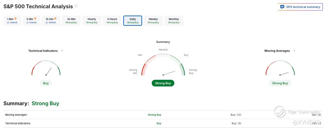The width and height of the screenshot is (327, 130).
Task: Click the 'Moving Averages:' row label
Action: pos(16,115)
